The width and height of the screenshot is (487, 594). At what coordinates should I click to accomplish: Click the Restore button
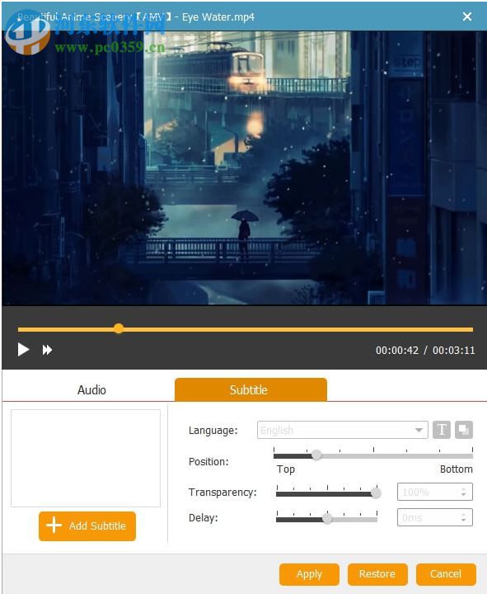[x=377, y=574]
